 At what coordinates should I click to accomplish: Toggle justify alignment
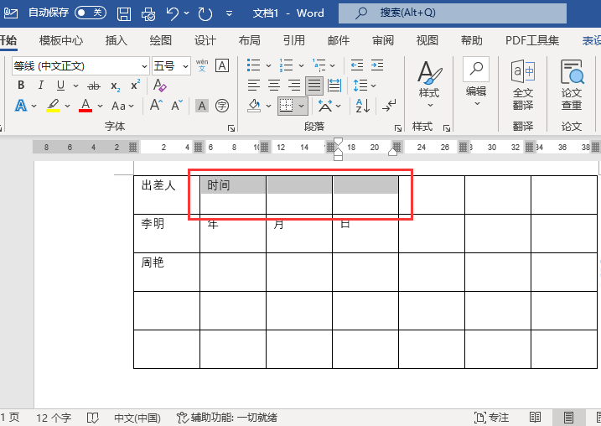pyautogui.click(x=314, y=86)
